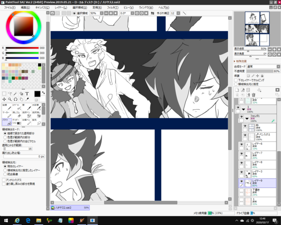Click the 透明とみなす範囲 value field
281x225 pixels.
point(18,149)
